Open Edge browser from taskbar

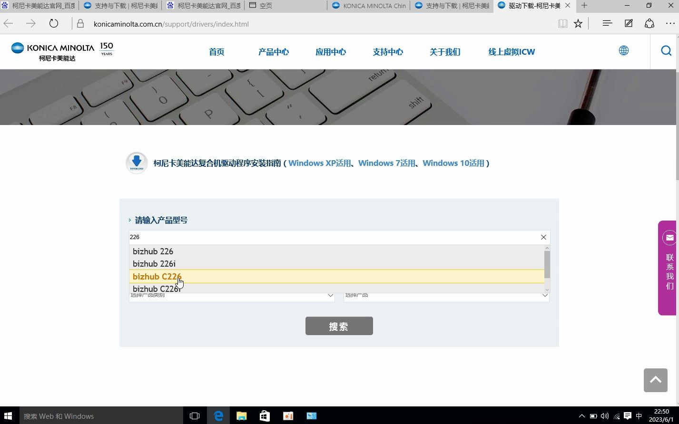click(x=218, y=416)
